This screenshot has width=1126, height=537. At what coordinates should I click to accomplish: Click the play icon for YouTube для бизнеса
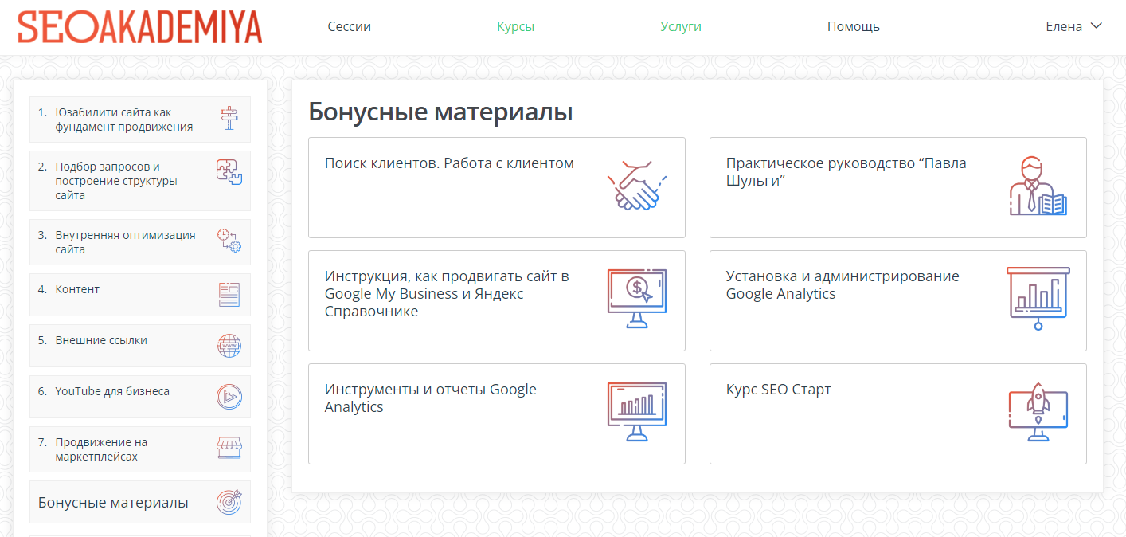point(229,397)
